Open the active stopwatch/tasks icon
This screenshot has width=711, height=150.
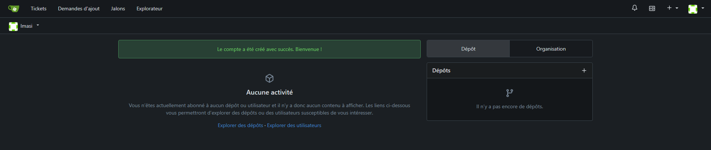point(652,8)
